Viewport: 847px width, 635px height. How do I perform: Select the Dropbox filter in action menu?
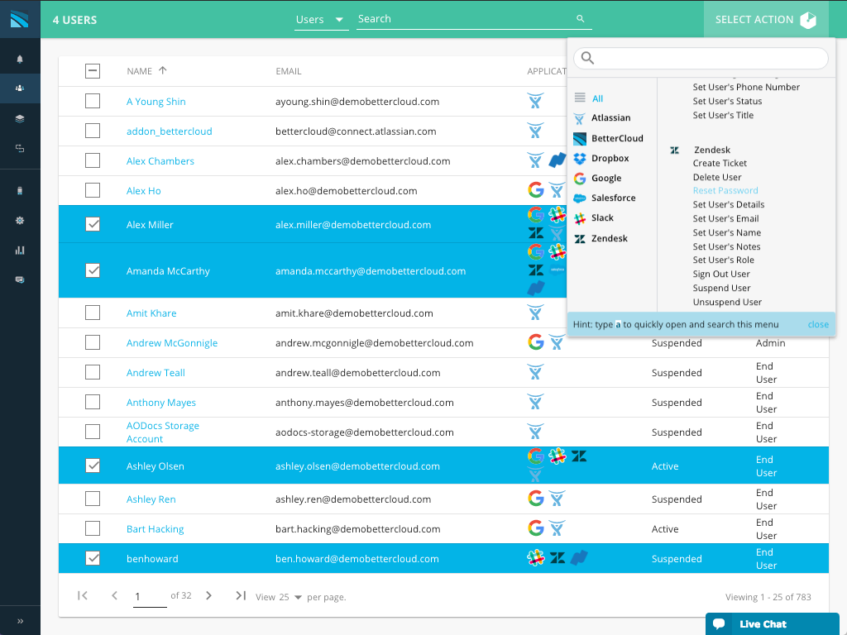pos(610,159)
